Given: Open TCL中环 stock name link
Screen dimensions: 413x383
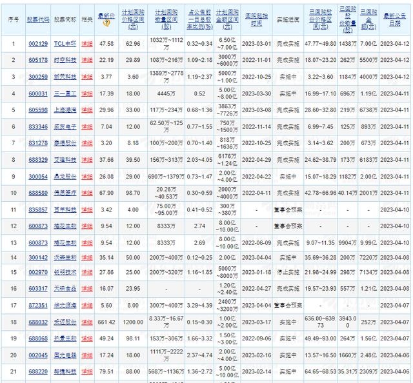Looking at the screenshot, I should pos(65,44).
